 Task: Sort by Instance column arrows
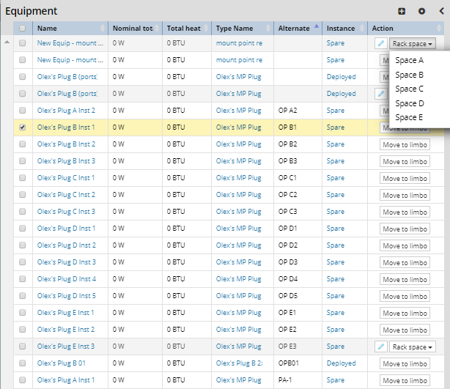[x=362, y=28]
